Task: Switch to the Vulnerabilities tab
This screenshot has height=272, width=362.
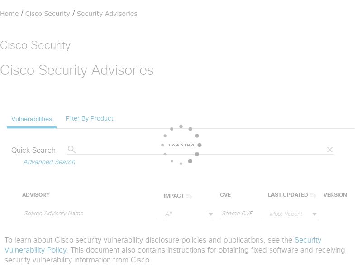Action: [x=32, y=119]
